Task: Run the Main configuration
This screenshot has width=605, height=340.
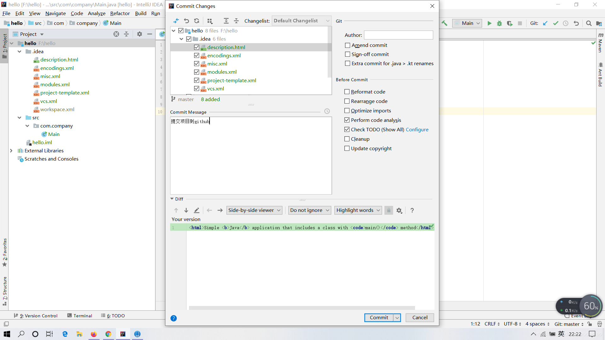Action: click(x=489, y=23)
